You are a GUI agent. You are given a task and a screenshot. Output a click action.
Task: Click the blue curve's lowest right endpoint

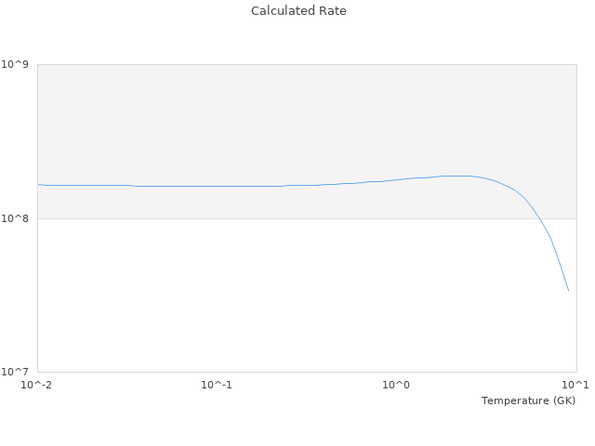(x=568, y=291)
